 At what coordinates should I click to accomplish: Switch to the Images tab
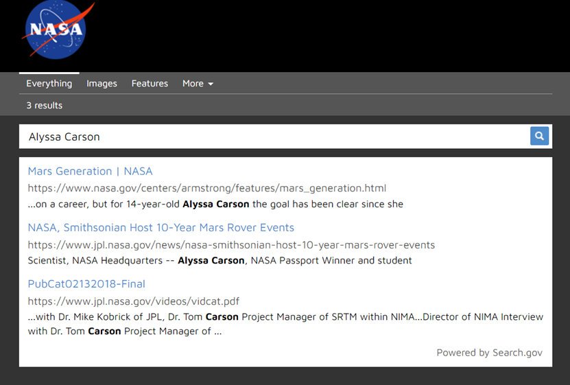point(102,84)
